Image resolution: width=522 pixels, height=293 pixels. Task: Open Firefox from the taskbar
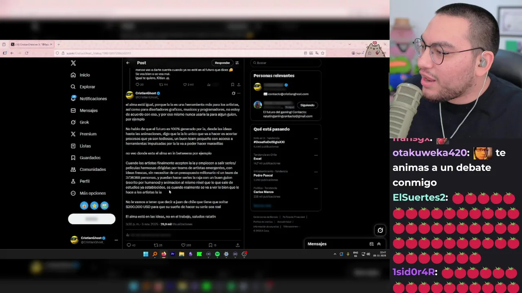point(164,254)
